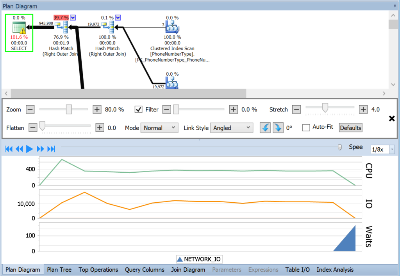The image size is (400, 276).
Task: Click the pin icon in Plan Diagram title bar
Action: click(x=395, y=6)
